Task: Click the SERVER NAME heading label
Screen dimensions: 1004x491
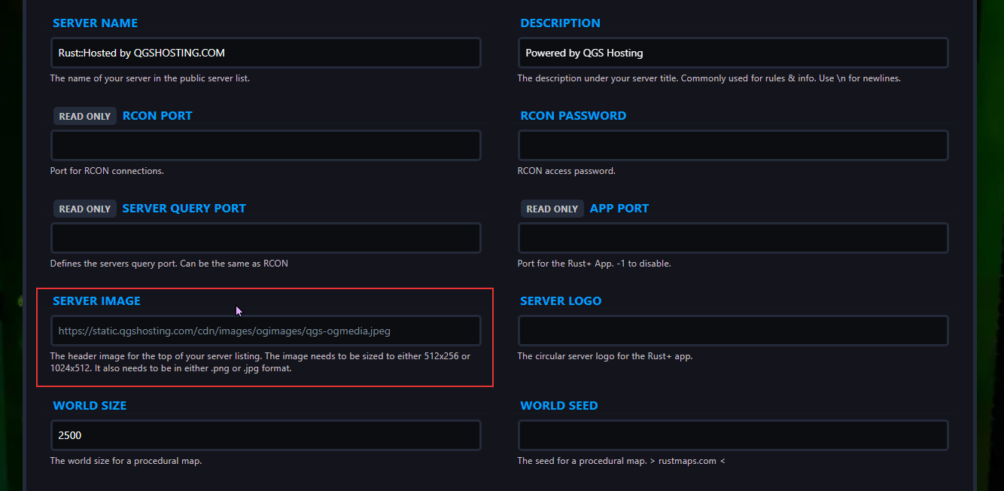Action: [95, 23]
